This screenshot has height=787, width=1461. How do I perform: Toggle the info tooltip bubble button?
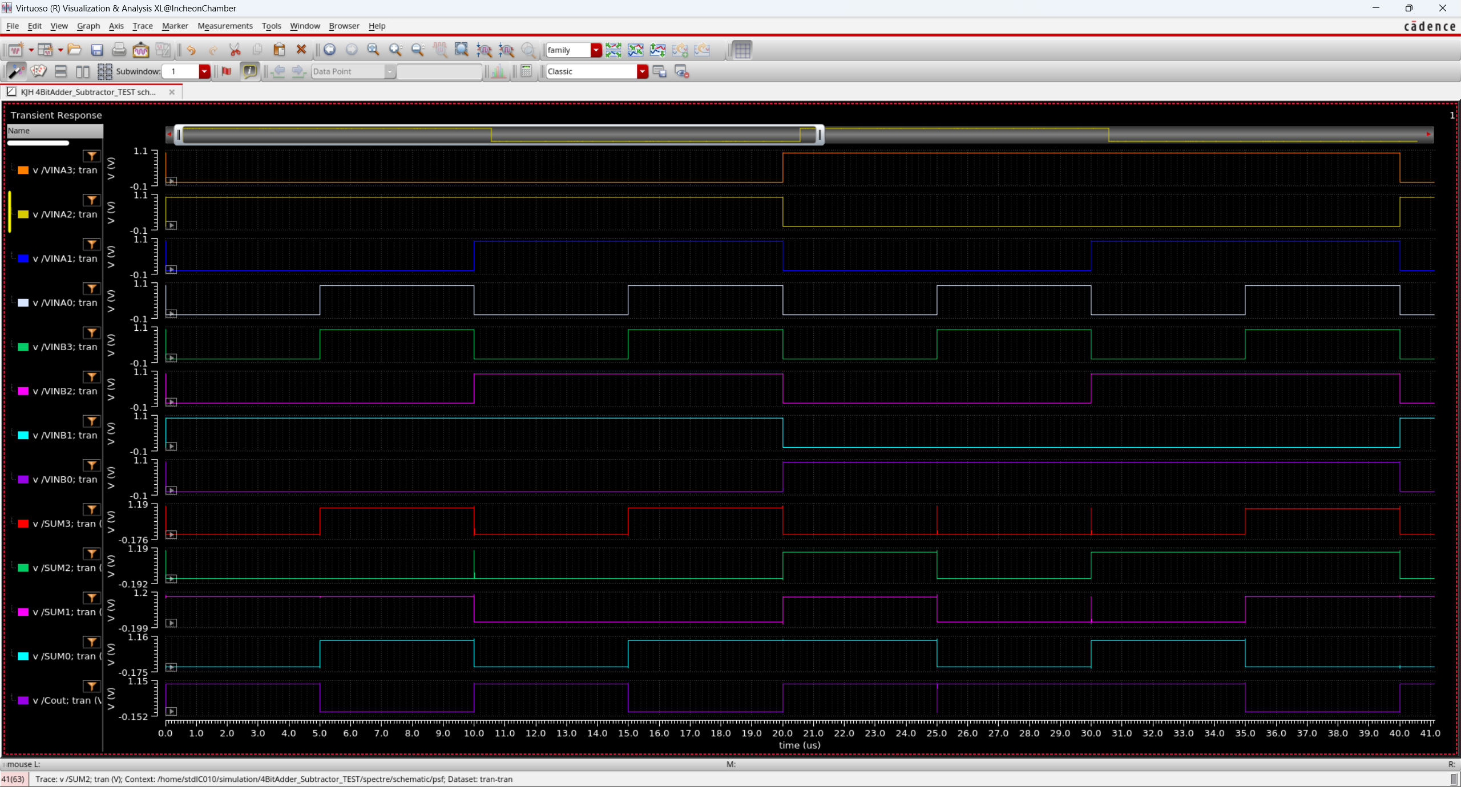[x=250, y=71]
